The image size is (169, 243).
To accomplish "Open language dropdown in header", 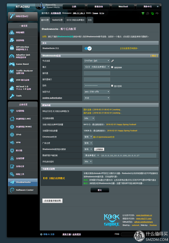I will 148,6.
